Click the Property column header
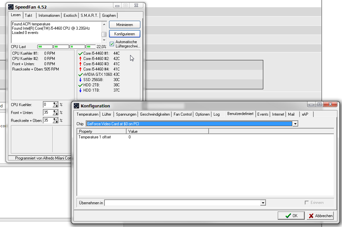 [x=101, y=131]
